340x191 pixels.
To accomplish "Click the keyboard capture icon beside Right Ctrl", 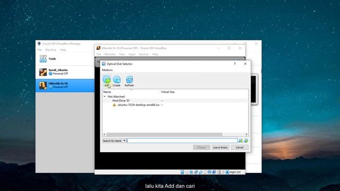I will (227, 172).
